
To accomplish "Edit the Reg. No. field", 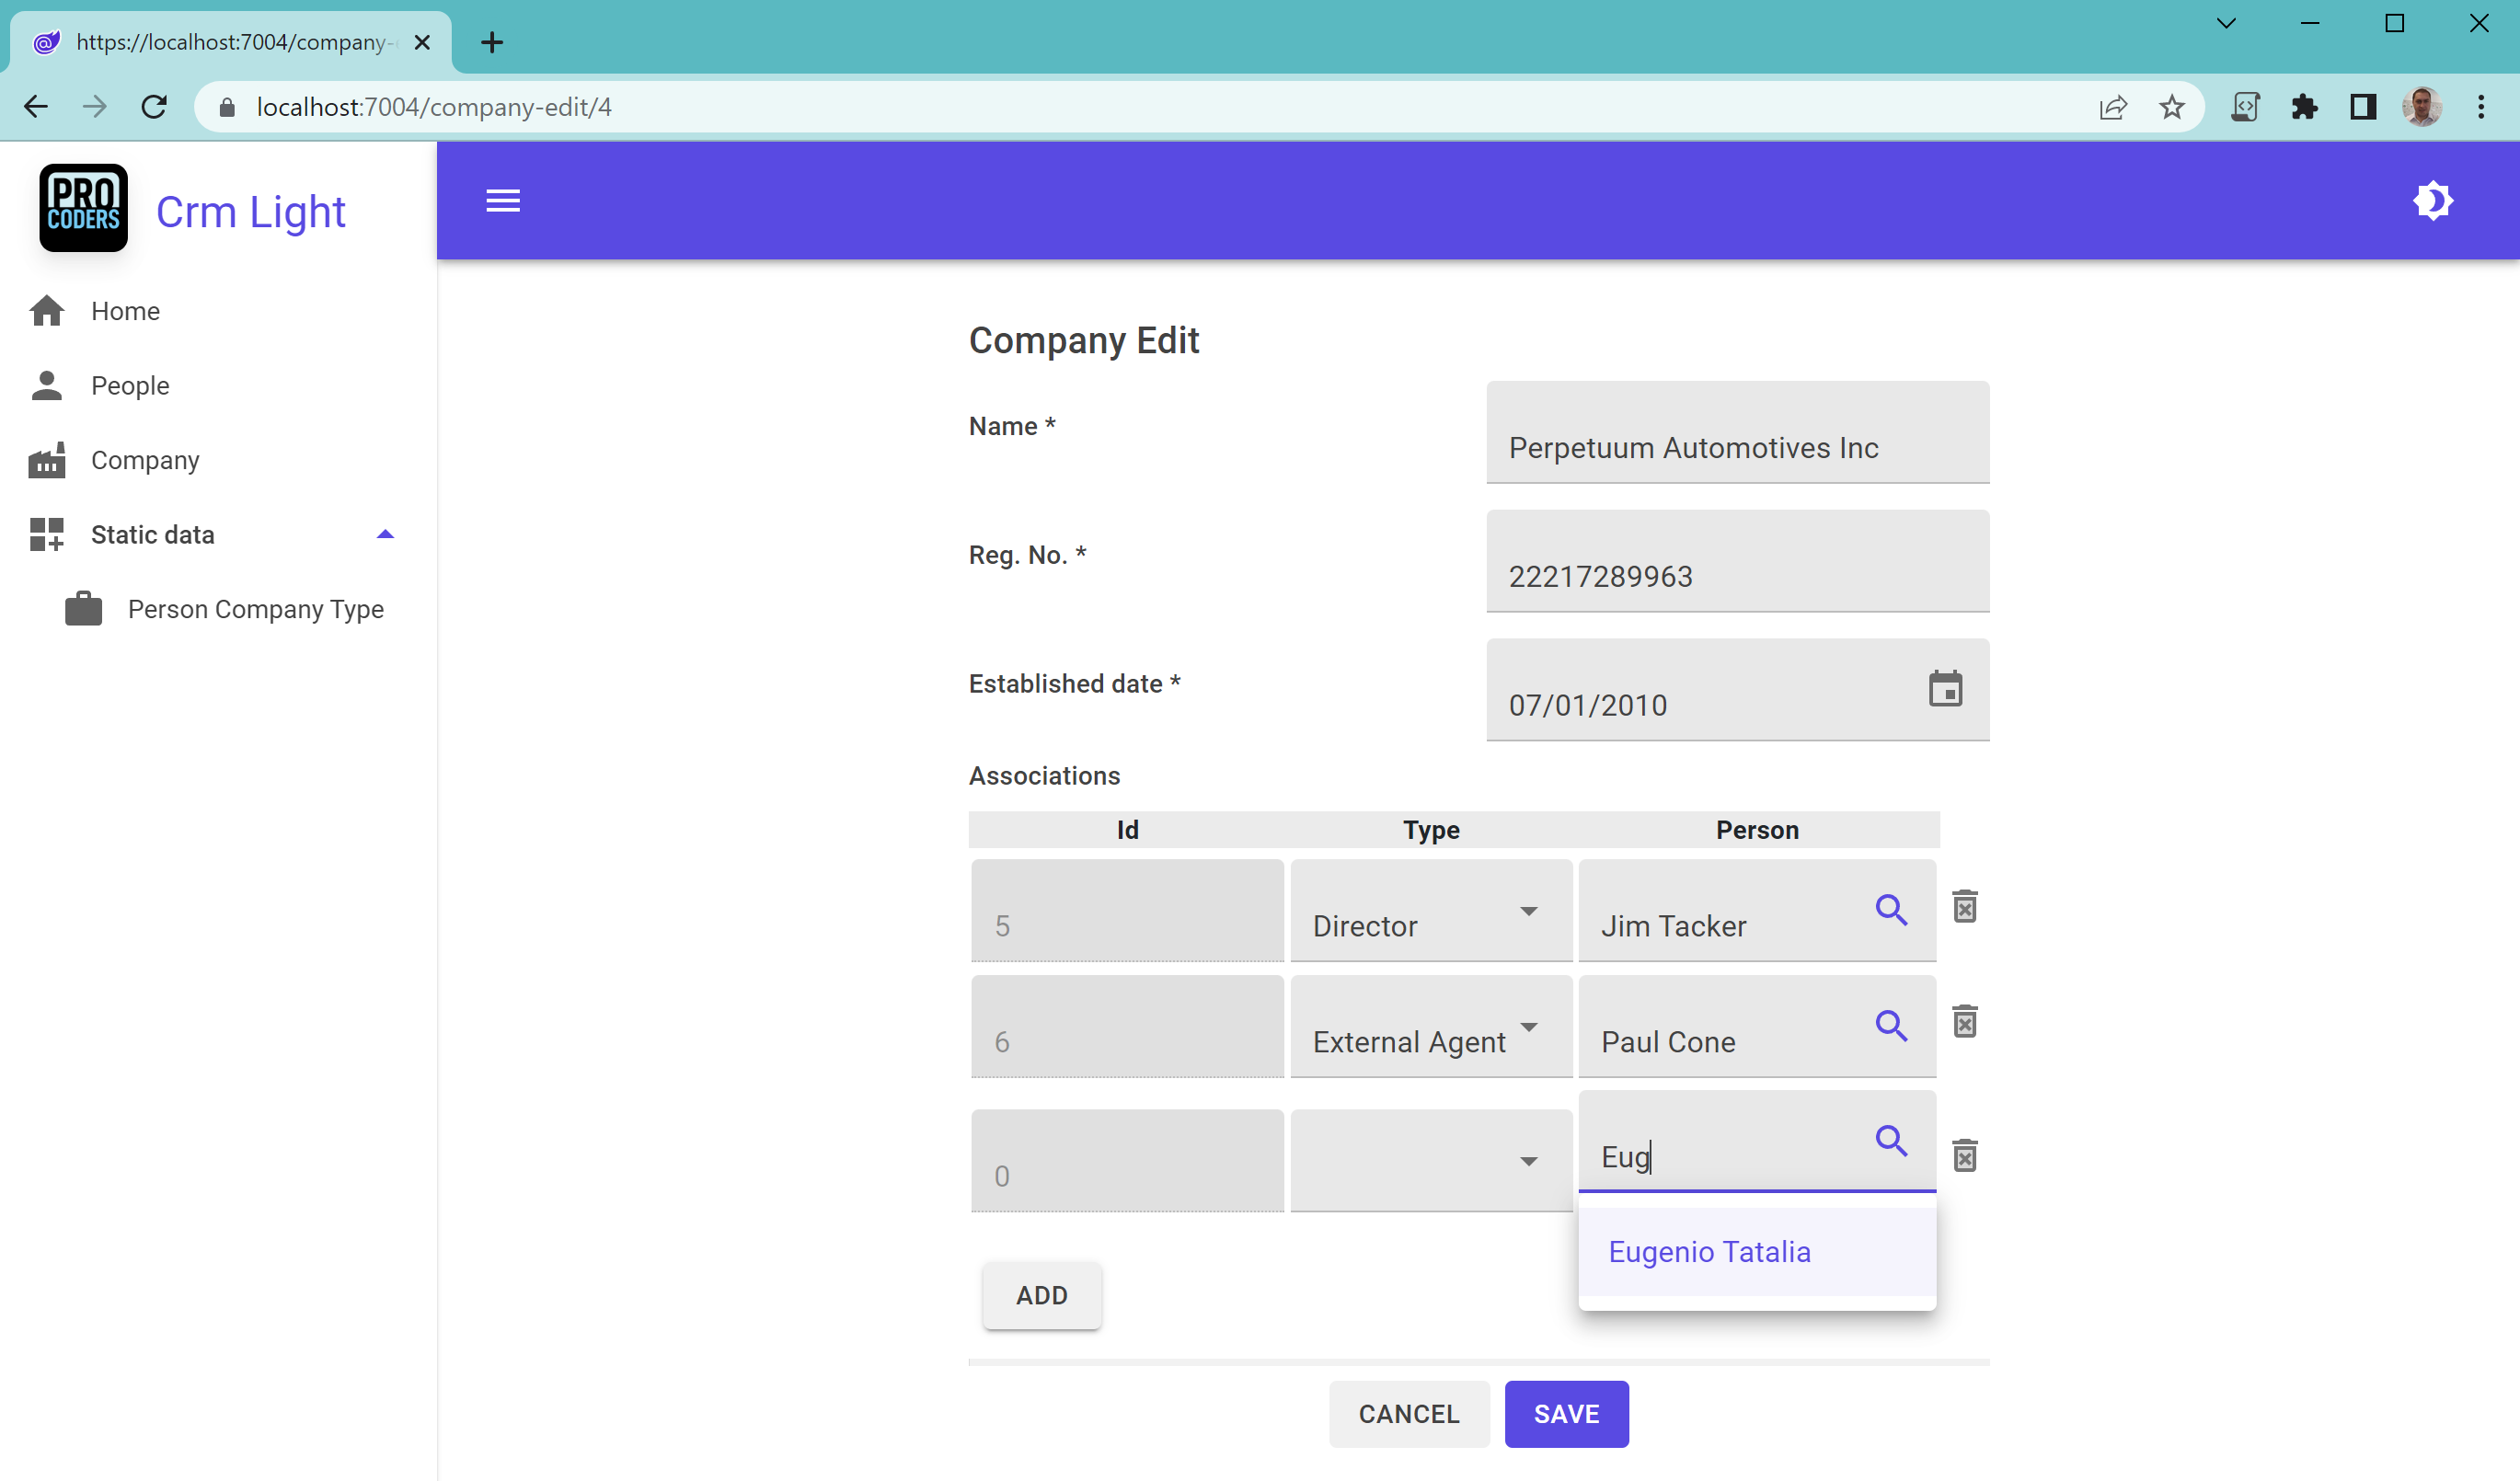I will 1737,561.
